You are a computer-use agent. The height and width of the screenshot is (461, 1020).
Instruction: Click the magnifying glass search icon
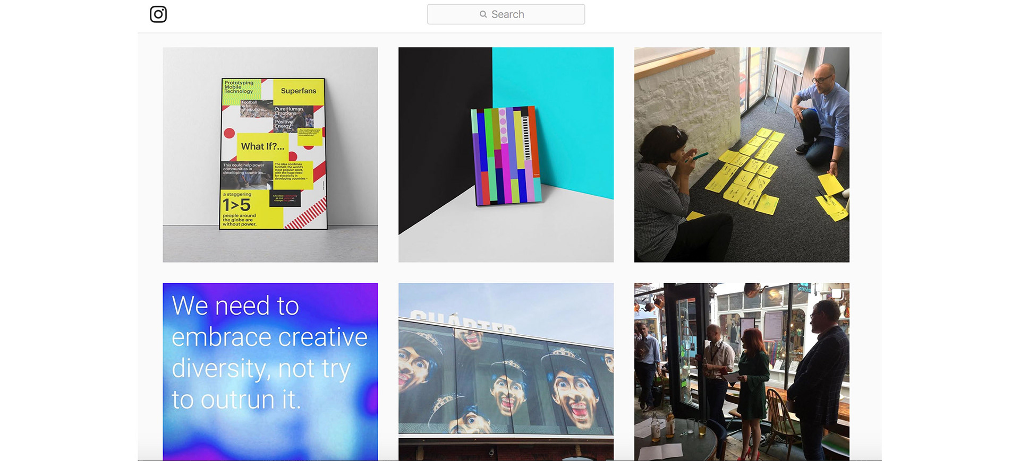pos(483,14)
